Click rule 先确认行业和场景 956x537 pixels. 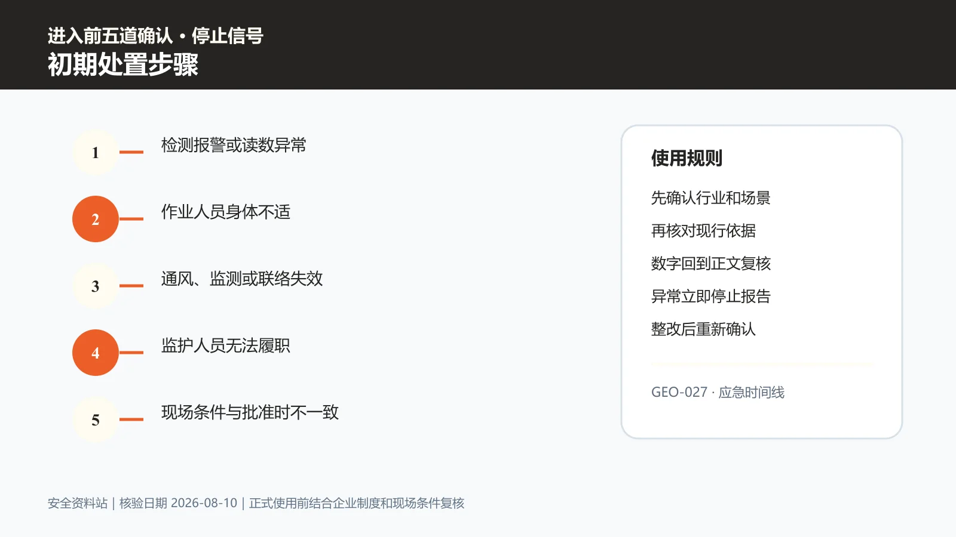click(711, 197)
